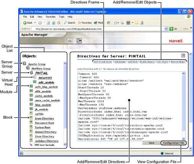Click the Messenger toolbar icon
Viewport: 194px width, 164px height.
(x=142, y=23)
